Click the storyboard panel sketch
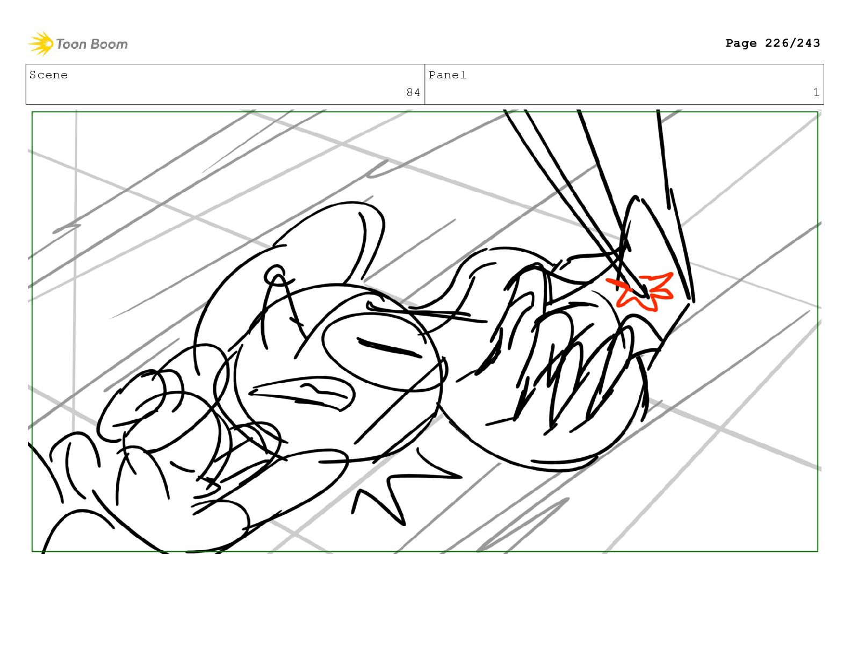851x657 pixels. pos(425,331)
